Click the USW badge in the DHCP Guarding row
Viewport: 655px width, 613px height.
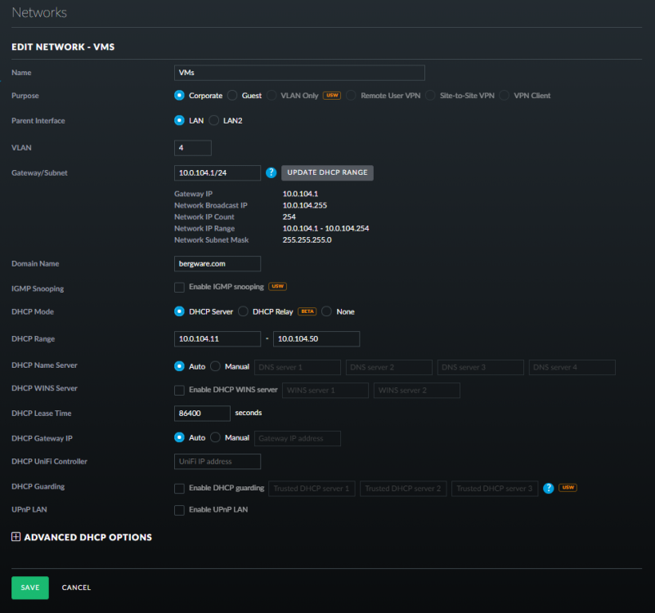pos(568,487)
